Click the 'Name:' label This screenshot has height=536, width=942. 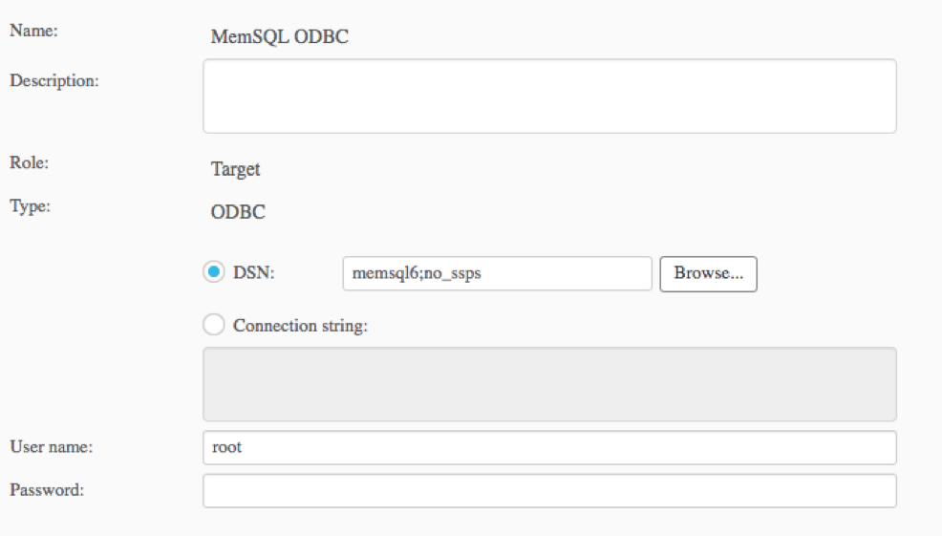pyautogui.click(x=33, y=31)
